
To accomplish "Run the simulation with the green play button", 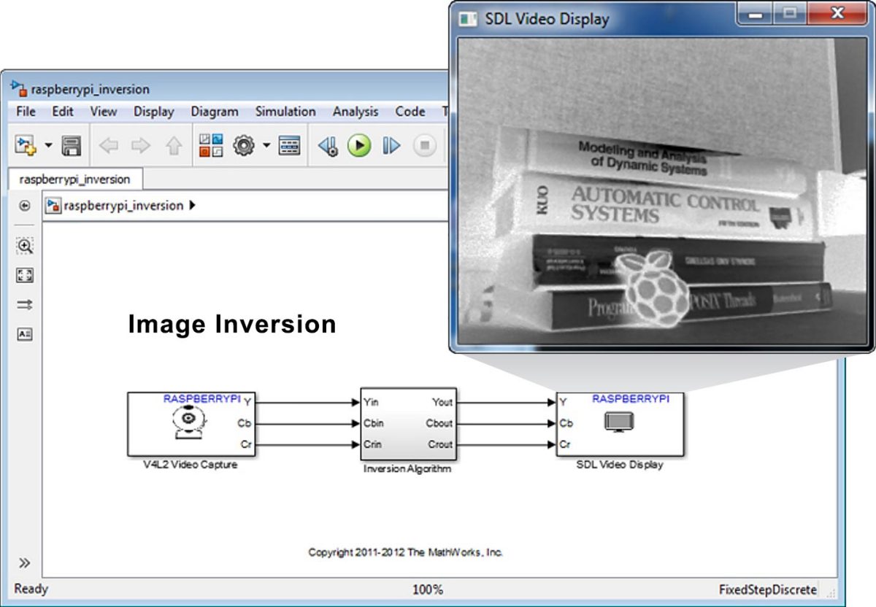I will pyautogui.click(x=358, y=146).
